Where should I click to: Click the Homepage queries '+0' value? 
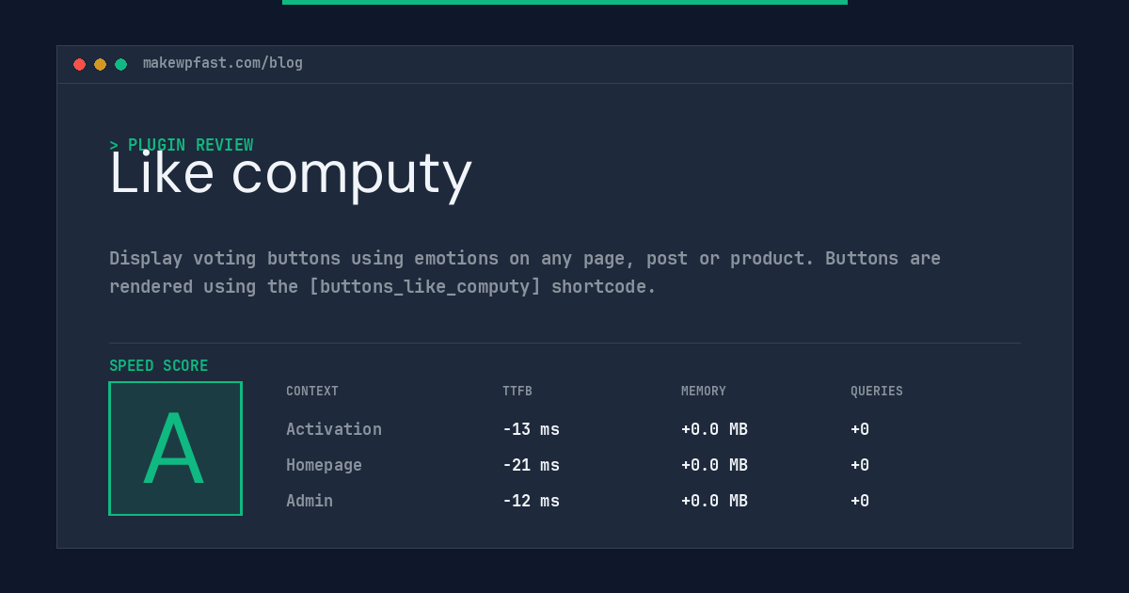(x=860, y=465)
